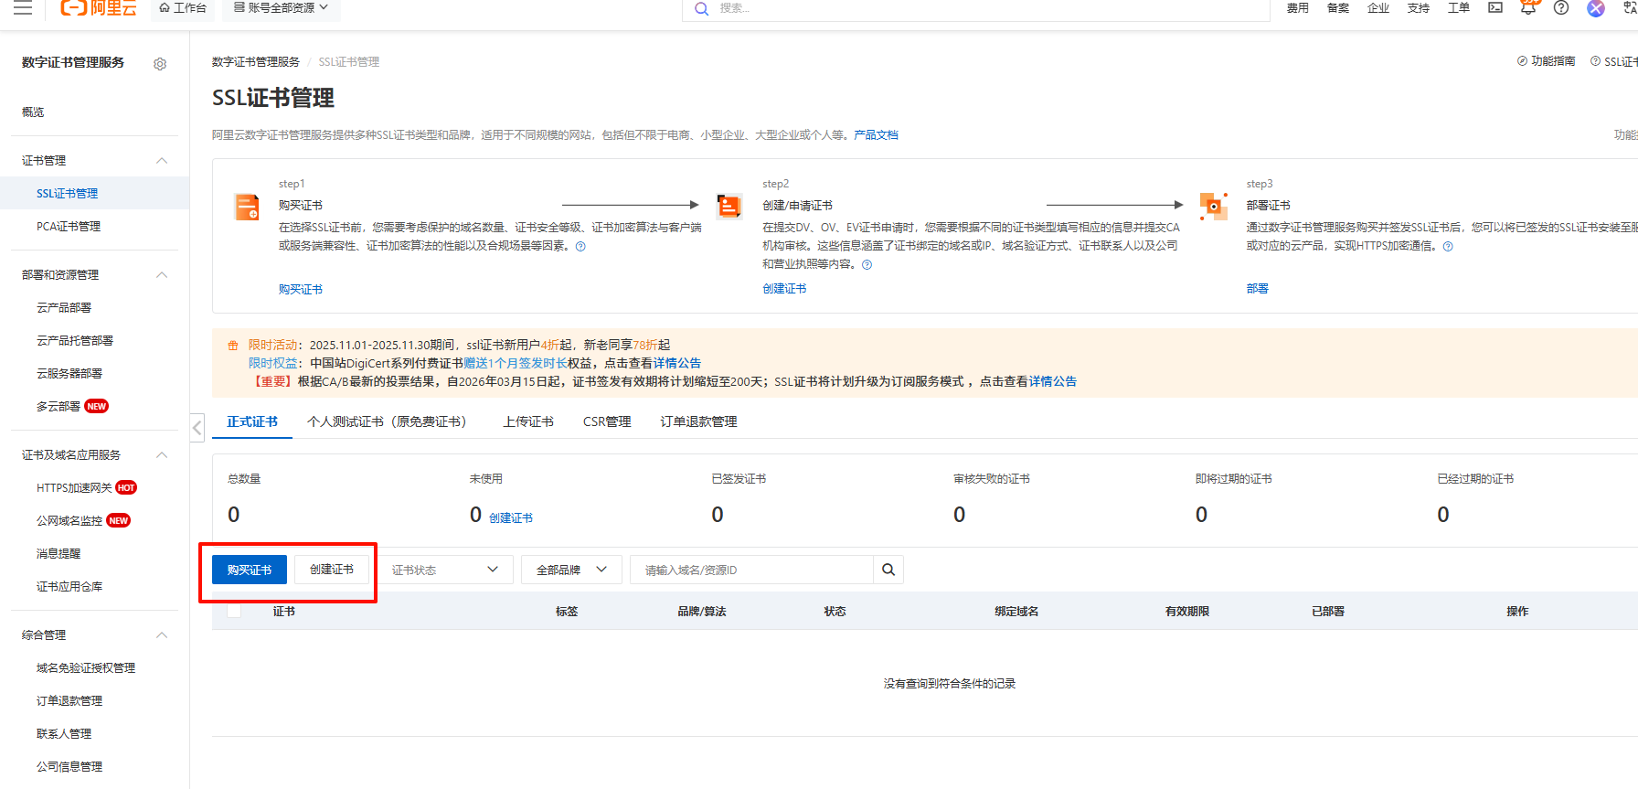Screen dimensions: 1638x789
Task: Open the 全部品牌 dropdown
Action: pos(571,570)
